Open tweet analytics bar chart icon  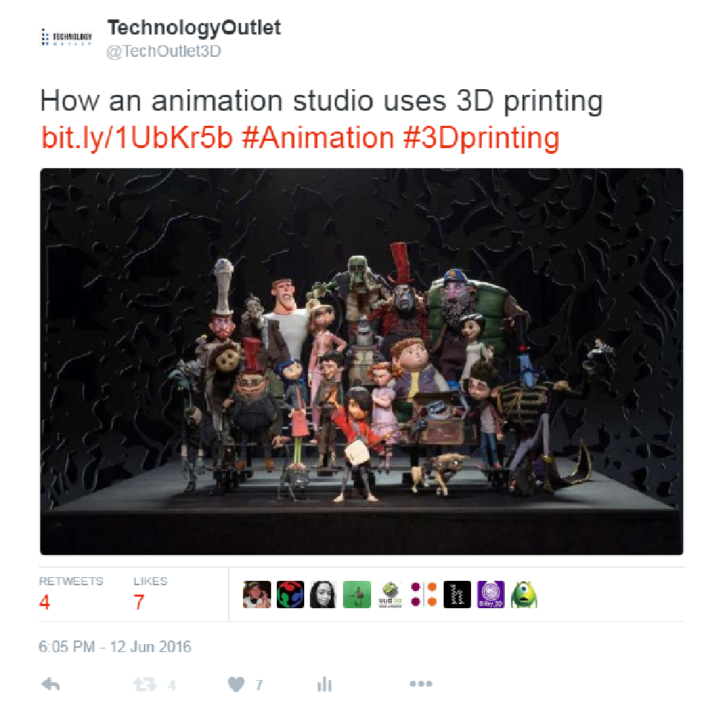click(324, 684)
